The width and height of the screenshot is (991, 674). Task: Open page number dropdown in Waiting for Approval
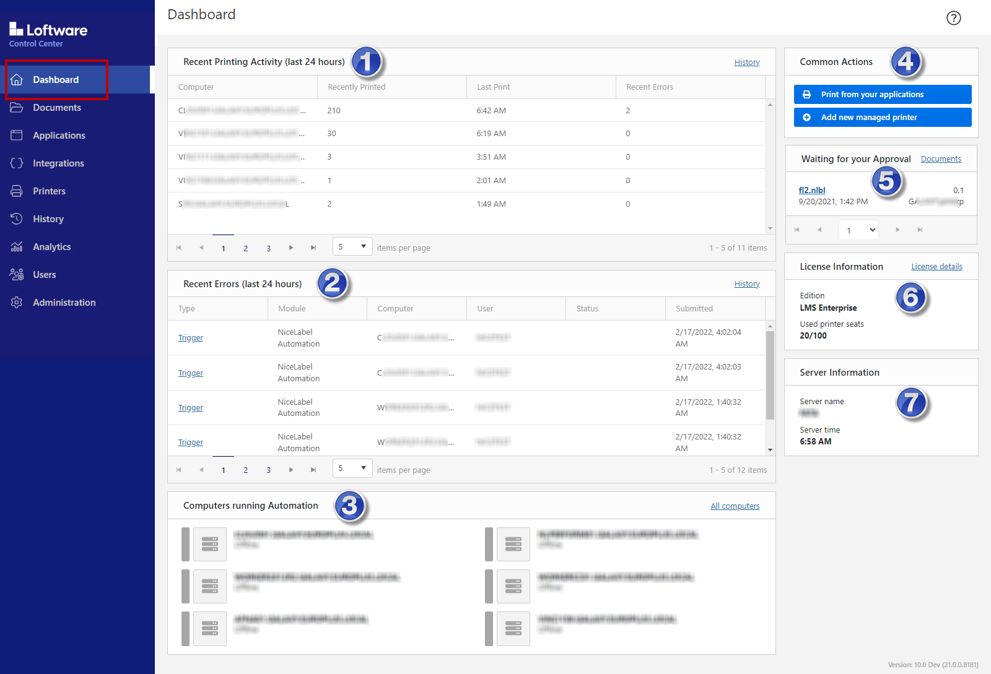(859, 230)
